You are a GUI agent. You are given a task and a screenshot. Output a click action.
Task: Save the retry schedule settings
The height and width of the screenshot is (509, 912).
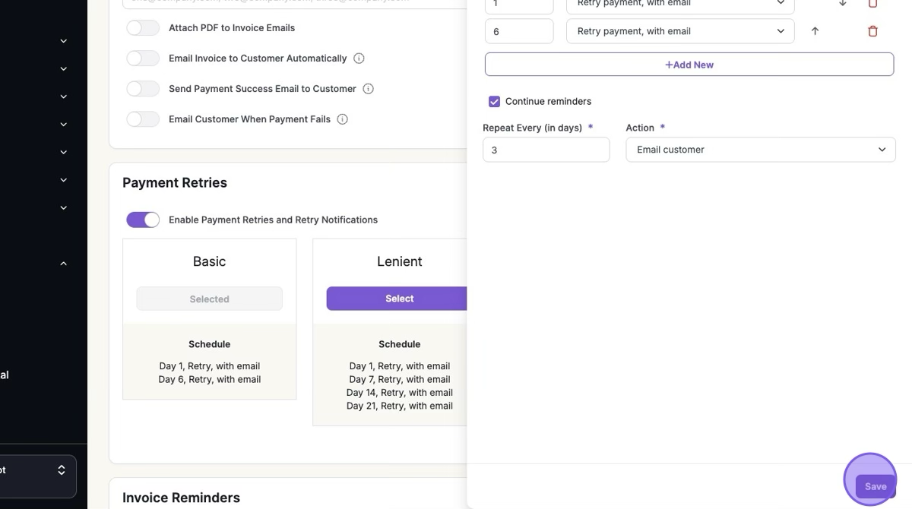[x=875, y=486]
